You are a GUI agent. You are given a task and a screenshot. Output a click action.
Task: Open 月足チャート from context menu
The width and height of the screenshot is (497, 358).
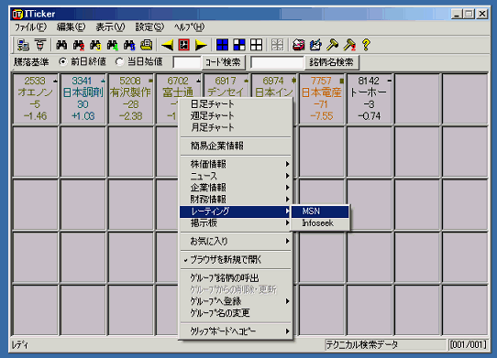coord(235,127)
